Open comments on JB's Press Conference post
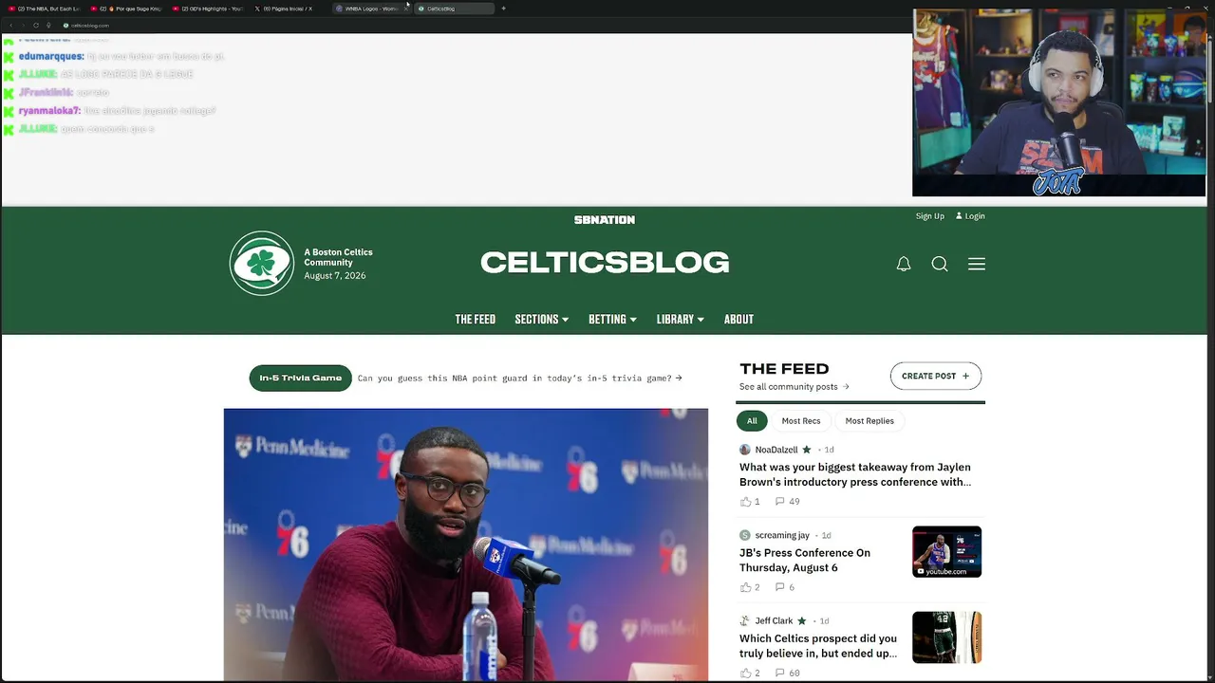Screen dimensions: 1215x683 tap(784, 587)
